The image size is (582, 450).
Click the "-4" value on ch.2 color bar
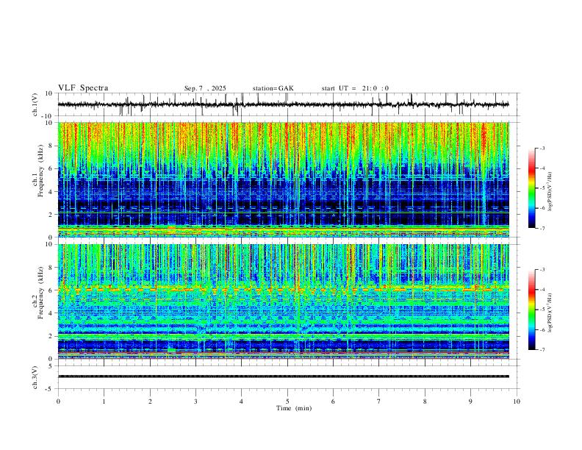[542, 290]
